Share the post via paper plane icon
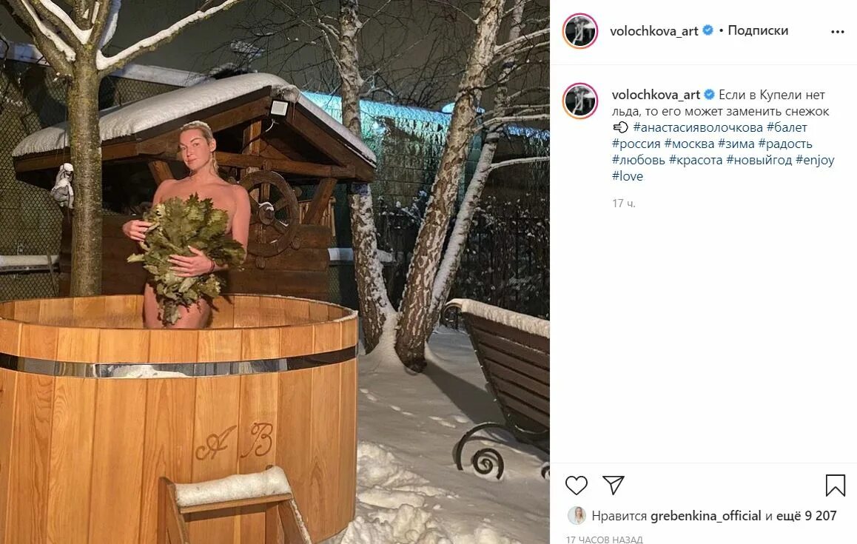 tap(614, 485)
